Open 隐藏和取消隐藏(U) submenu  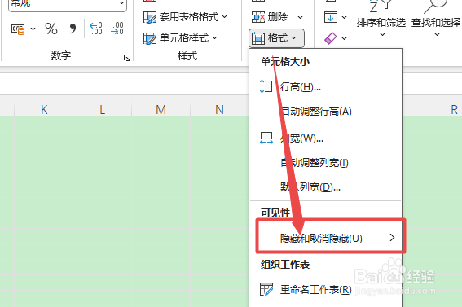point(325,238)
